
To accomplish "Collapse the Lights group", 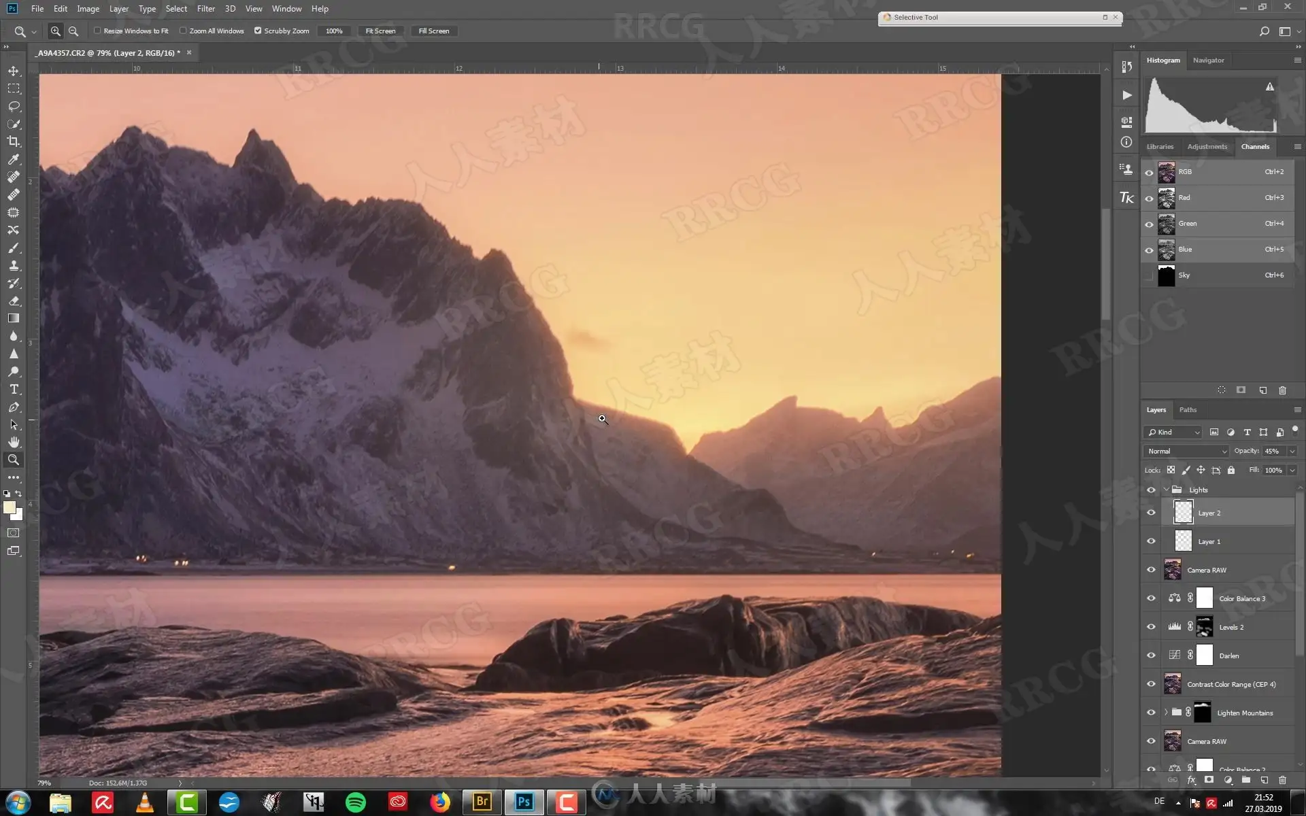I will tap(1167, 490).
